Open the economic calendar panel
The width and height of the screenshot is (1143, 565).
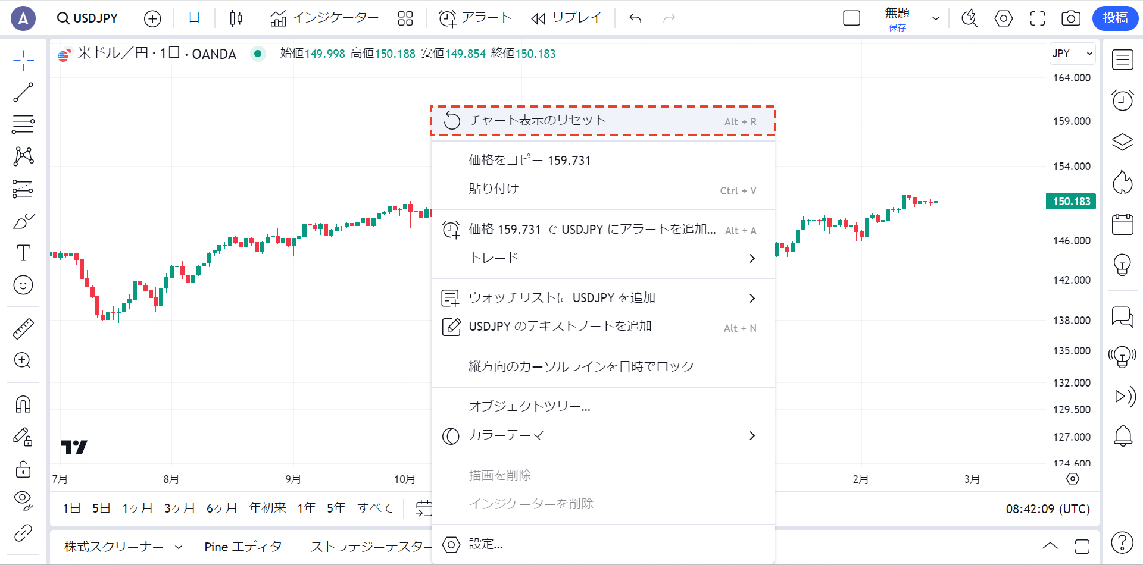point(1123,224)
